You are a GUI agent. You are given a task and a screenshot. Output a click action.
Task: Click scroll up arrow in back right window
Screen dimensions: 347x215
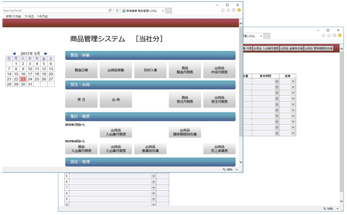pyautogui.click(x=341, y=48)
